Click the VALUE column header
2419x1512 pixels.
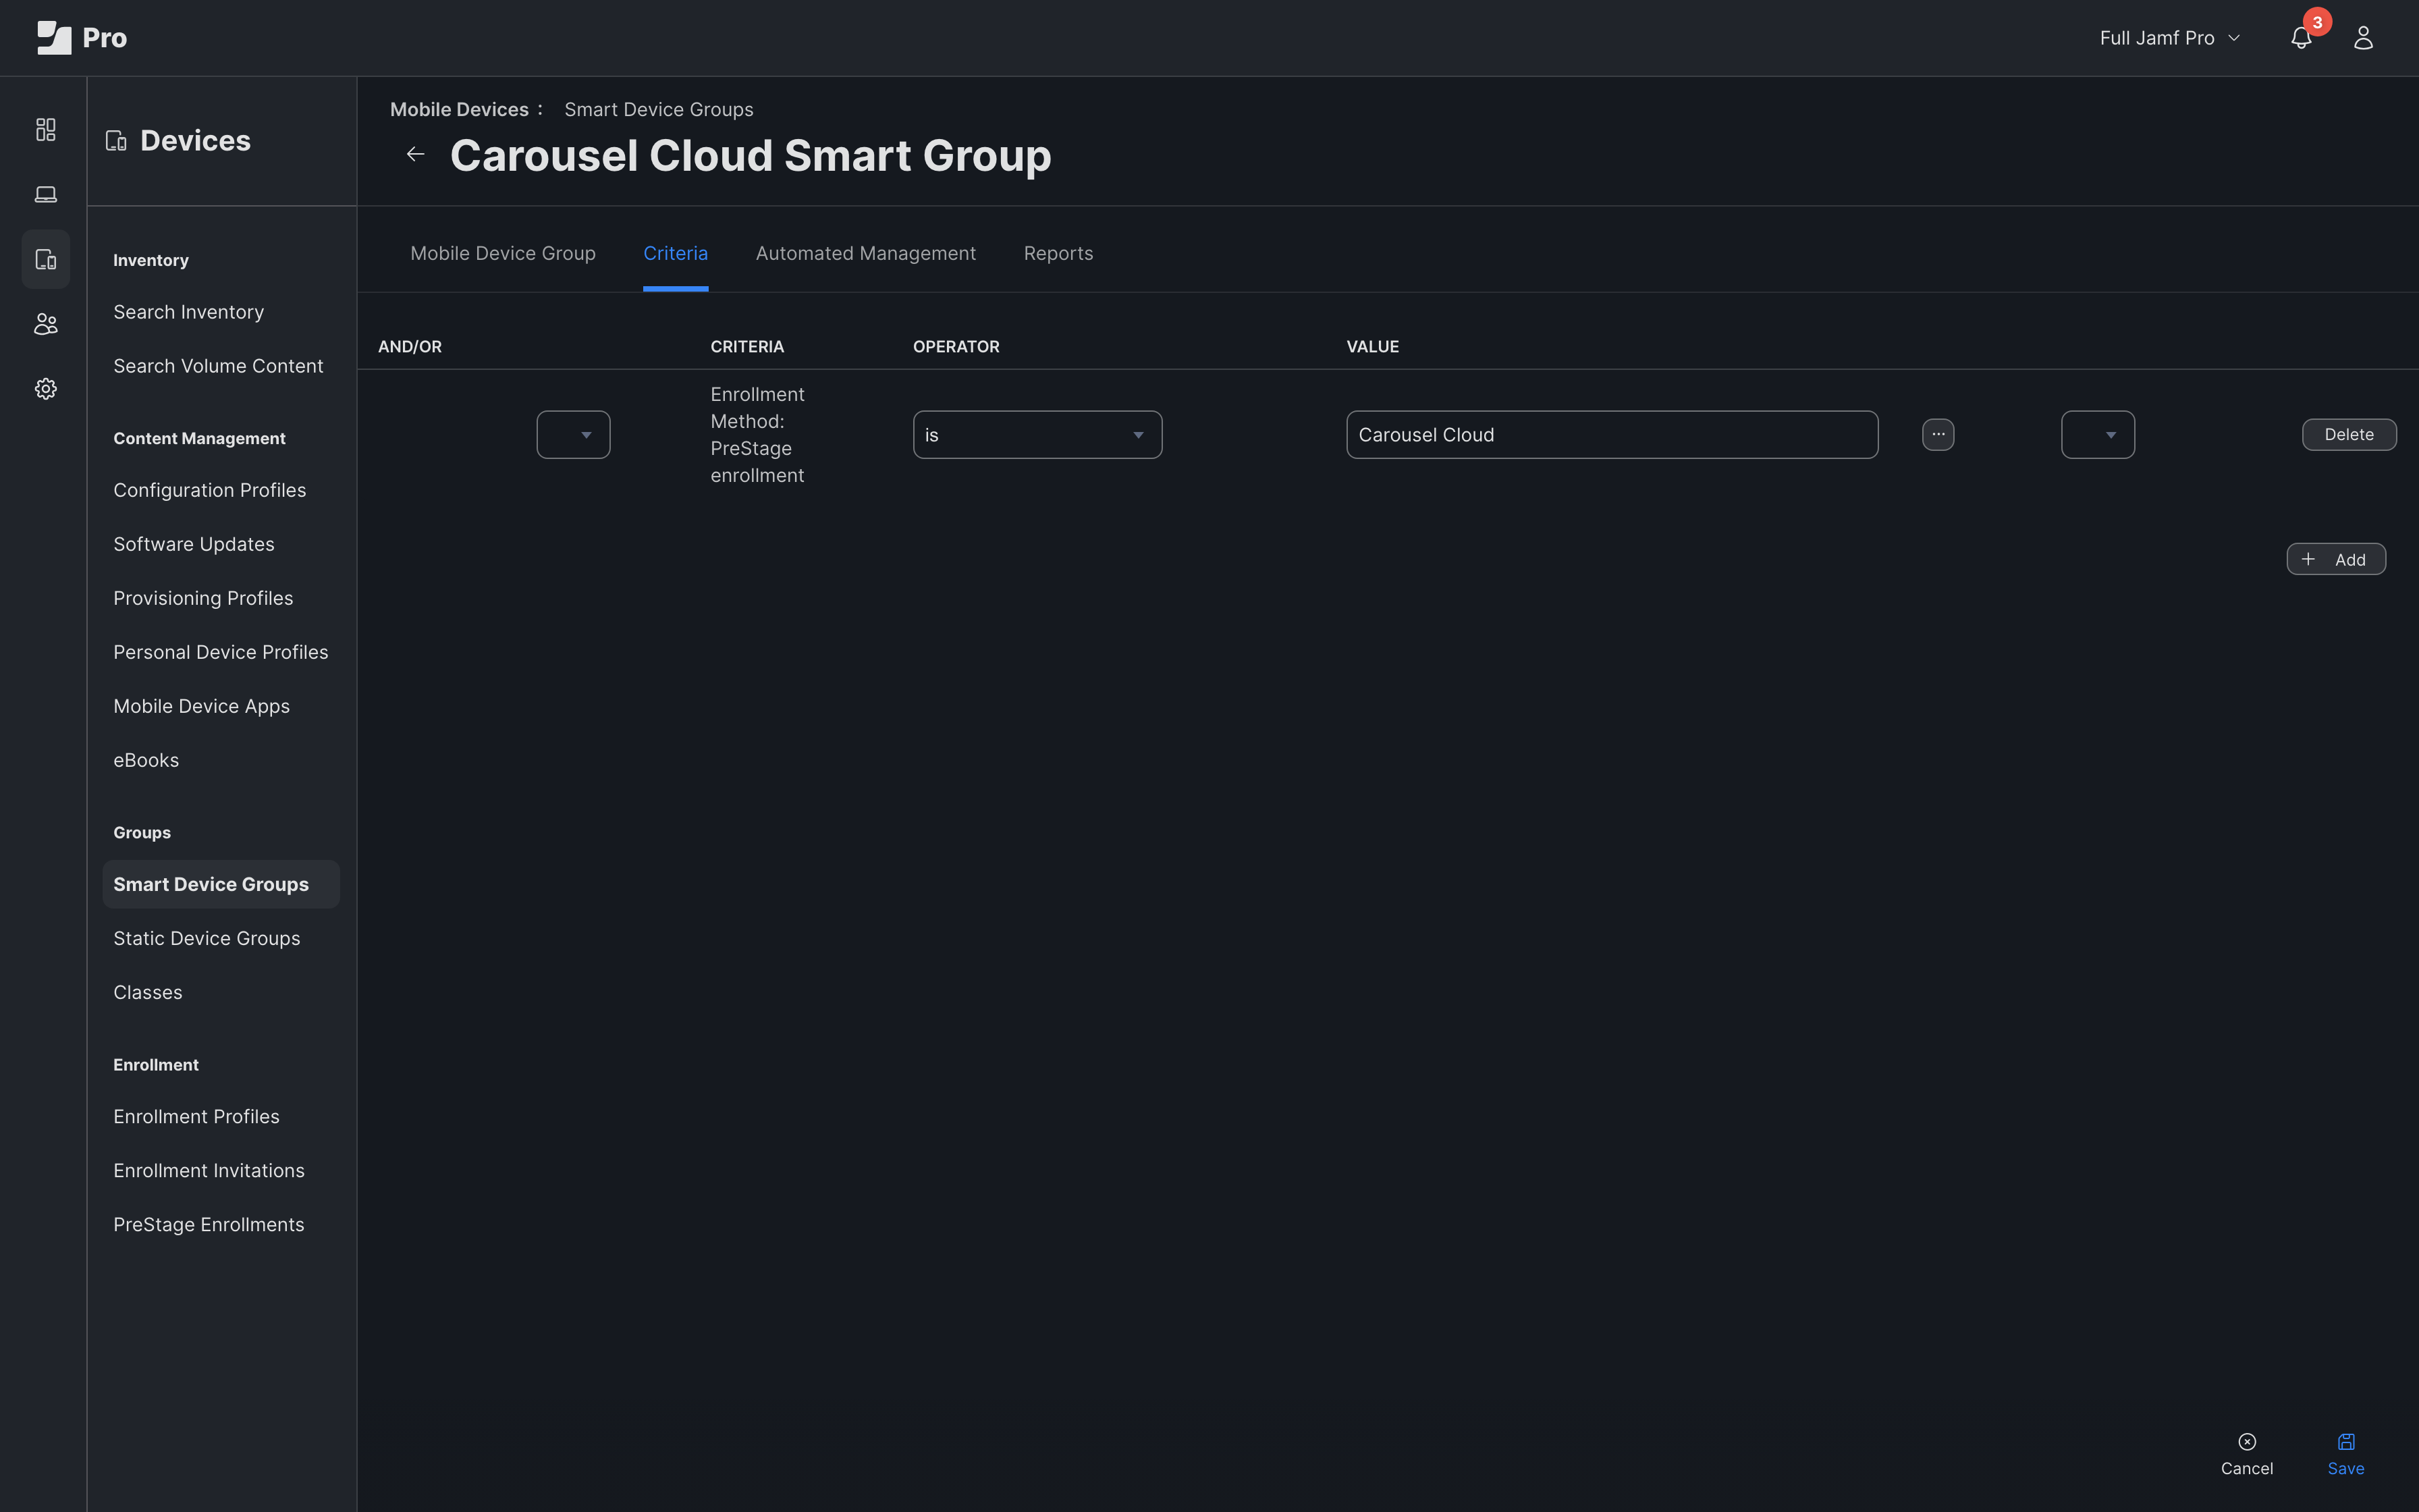pos(1372,346)
